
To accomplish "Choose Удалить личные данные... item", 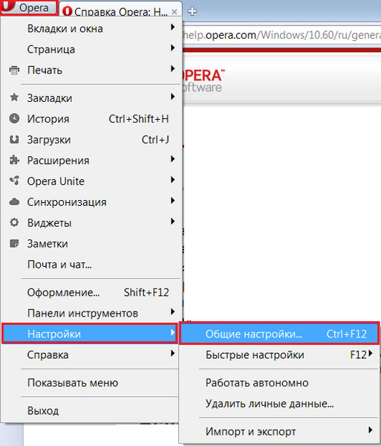I will [279, 404].
